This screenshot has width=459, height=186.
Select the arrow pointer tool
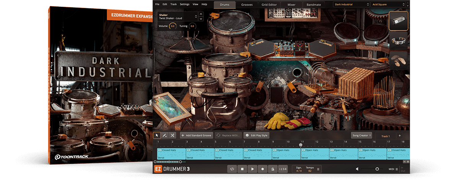[157, 135]
